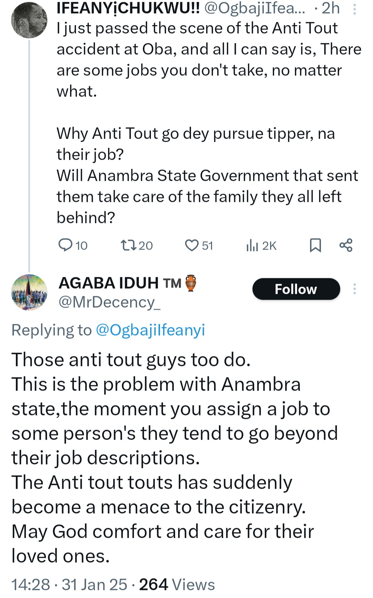This screenshot has width=373, height=598.
Task: Tap the 264 Views count
Action: pos(177,585)
